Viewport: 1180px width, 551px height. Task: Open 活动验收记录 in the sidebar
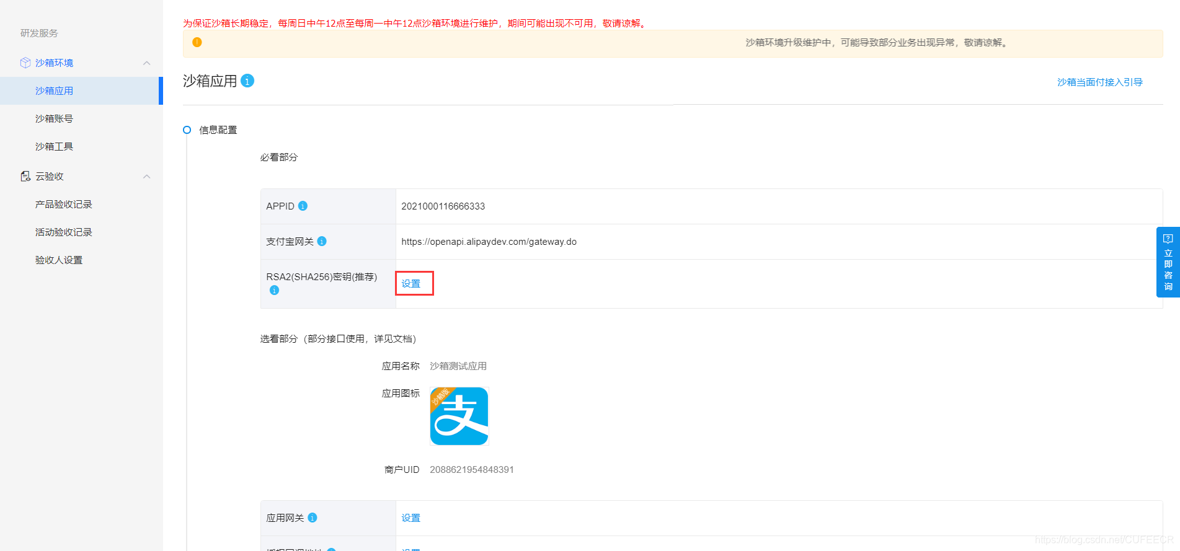(x=64, y=232)
